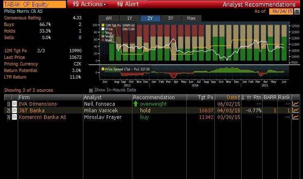Screen dimensions: 303x179
Task: Click the Holds percentage 33.3%
Action: (45, 31)
